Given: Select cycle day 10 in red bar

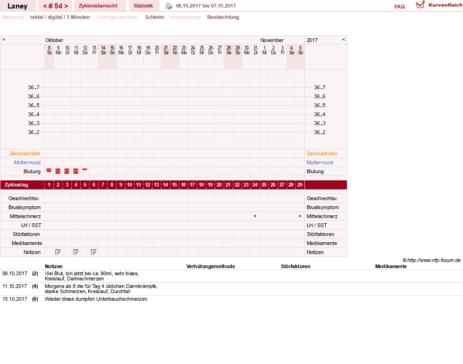Looking at the screenshot, I should click(x=130, y=185).
